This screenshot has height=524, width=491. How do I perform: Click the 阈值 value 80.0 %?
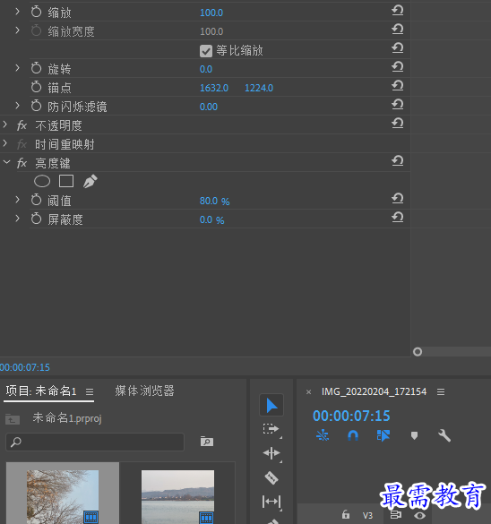coord(214,201)
